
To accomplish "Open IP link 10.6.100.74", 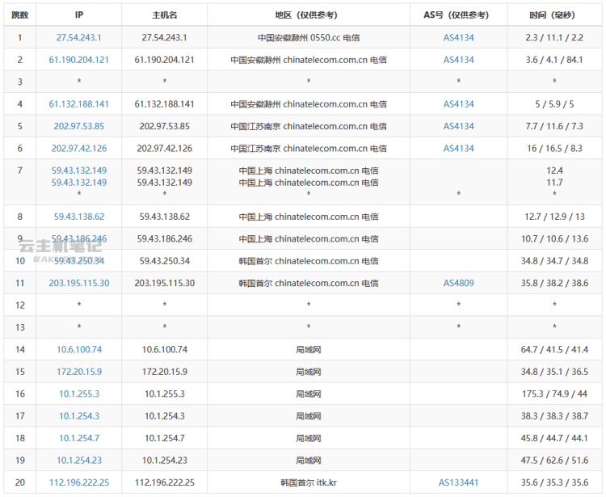I will (79, 349).
